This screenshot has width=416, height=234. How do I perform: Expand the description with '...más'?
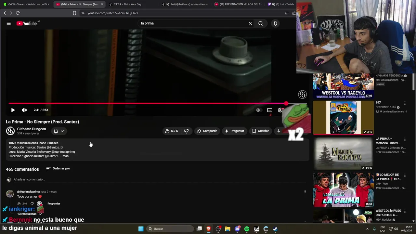tap(64, 156)
